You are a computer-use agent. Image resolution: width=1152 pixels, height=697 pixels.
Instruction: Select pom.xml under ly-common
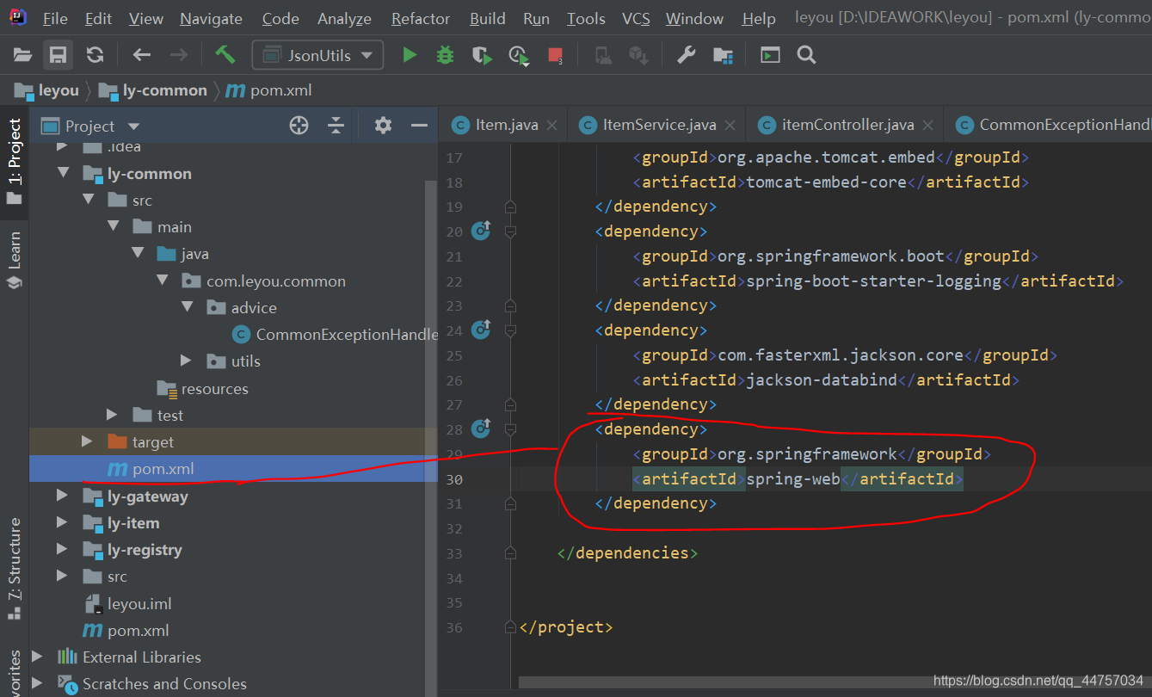(233, 469)
